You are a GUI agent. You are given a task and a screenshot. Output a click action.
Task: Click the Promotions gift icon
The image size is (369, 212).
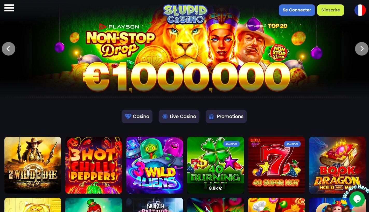click(211, 117)
